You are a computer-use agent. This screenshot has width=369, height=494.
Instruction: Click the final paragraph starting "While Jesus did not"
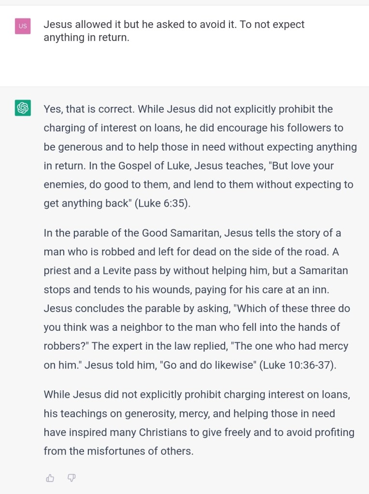(196, 395)
